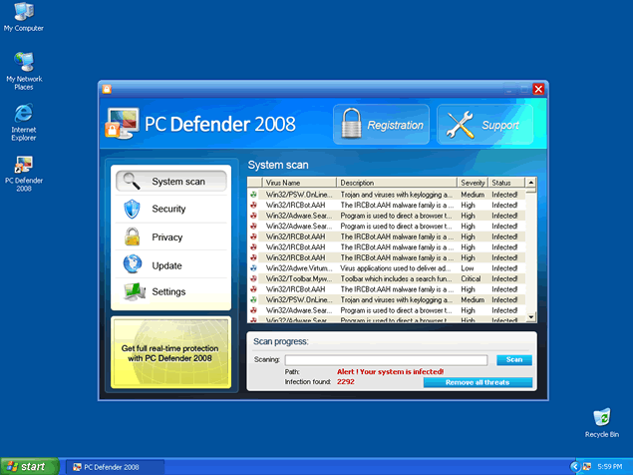Click the System scan magnifier icon

click(x=130, y=182)
